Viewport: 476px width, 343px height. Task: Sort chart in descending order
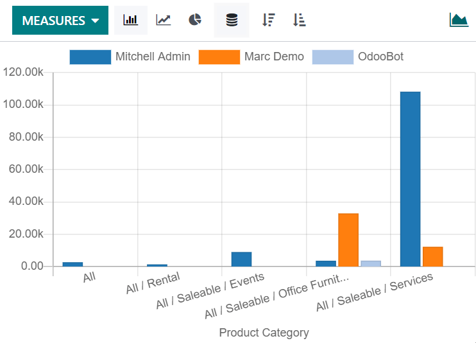[268, 20]
